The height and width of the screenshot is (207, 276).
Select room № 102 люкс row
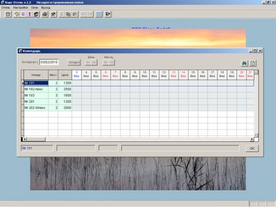pyautogui.click(x=36, y=89)
